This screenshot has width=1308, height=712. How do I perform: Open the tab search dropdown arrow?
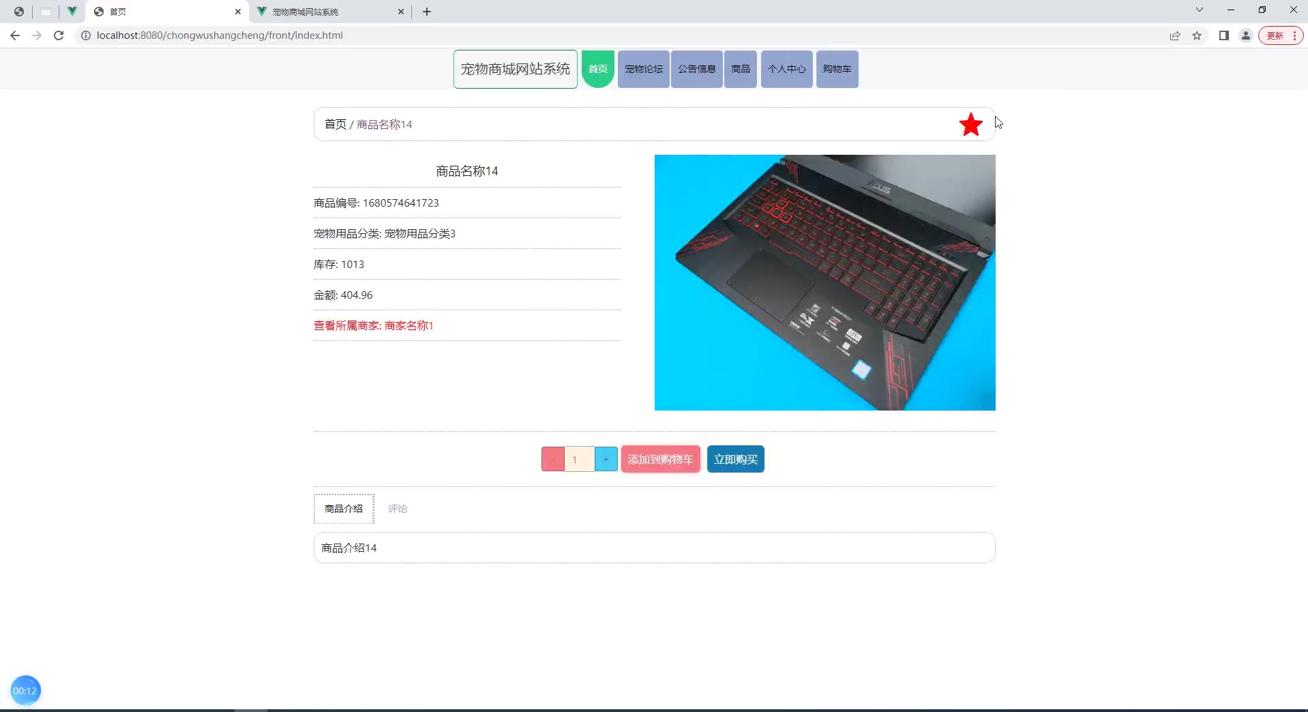click(x=1200, y=10)
